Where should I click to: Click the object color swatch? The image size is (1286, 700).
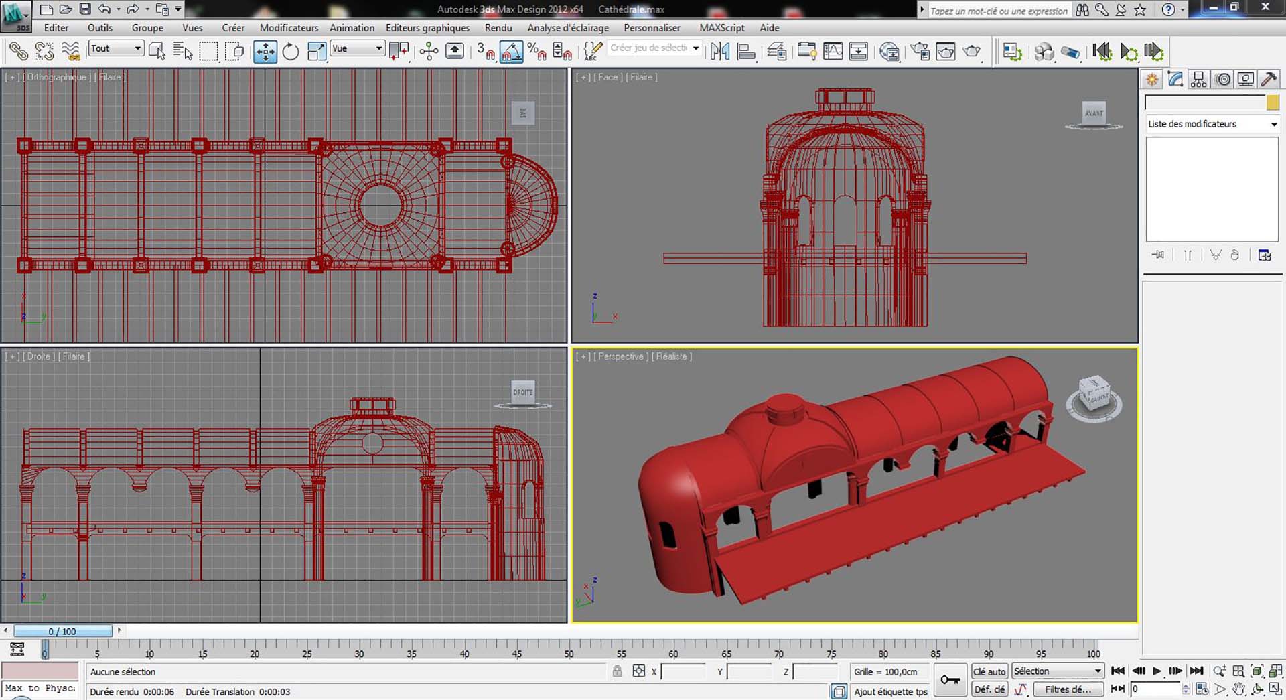[x=1273, y=102]
